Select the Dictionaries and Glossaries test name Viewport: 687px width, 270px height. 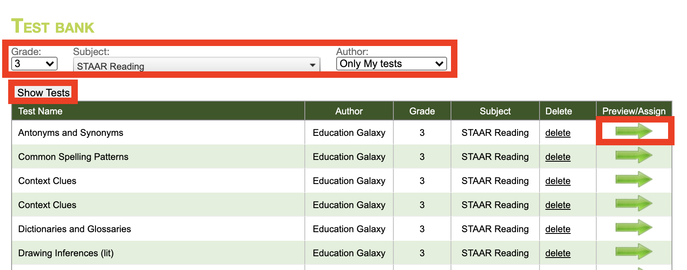tap(74, 229)
